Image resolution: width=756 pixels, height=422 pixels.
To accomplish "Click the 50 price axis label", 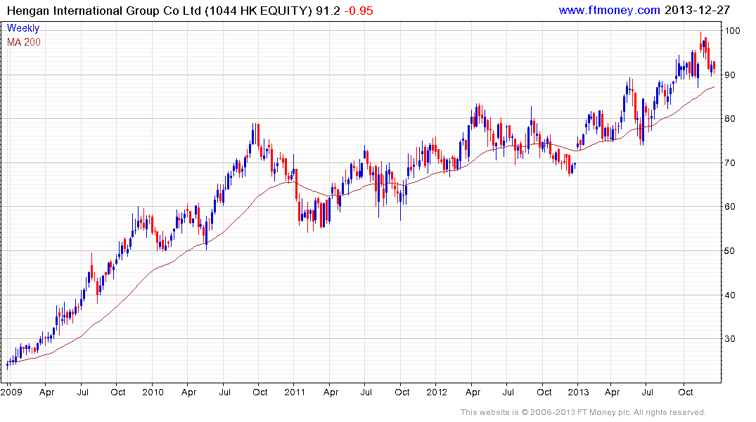I will click(x=730, y=251).
